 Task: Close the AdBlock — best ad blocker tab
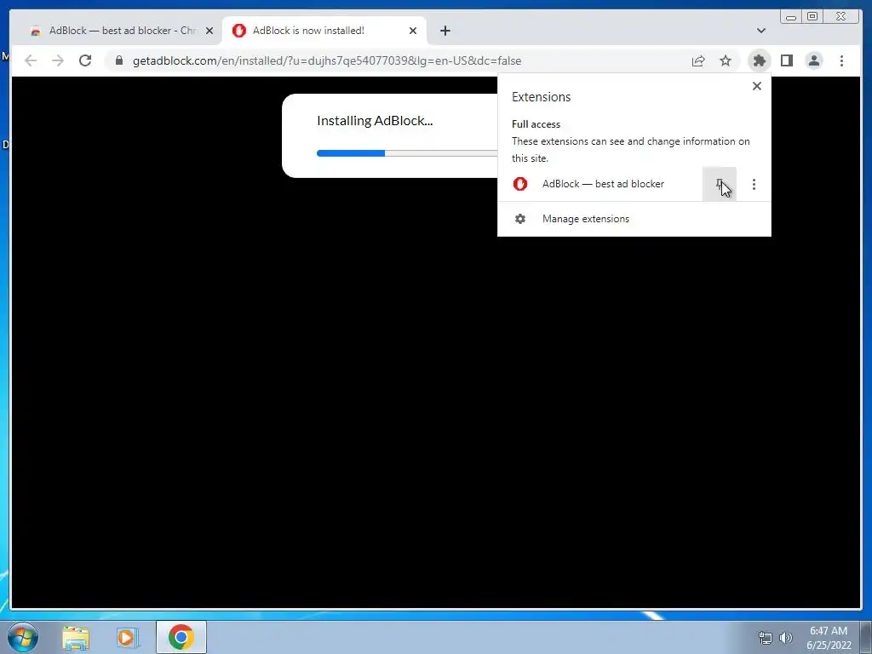[x=209, y=31]
